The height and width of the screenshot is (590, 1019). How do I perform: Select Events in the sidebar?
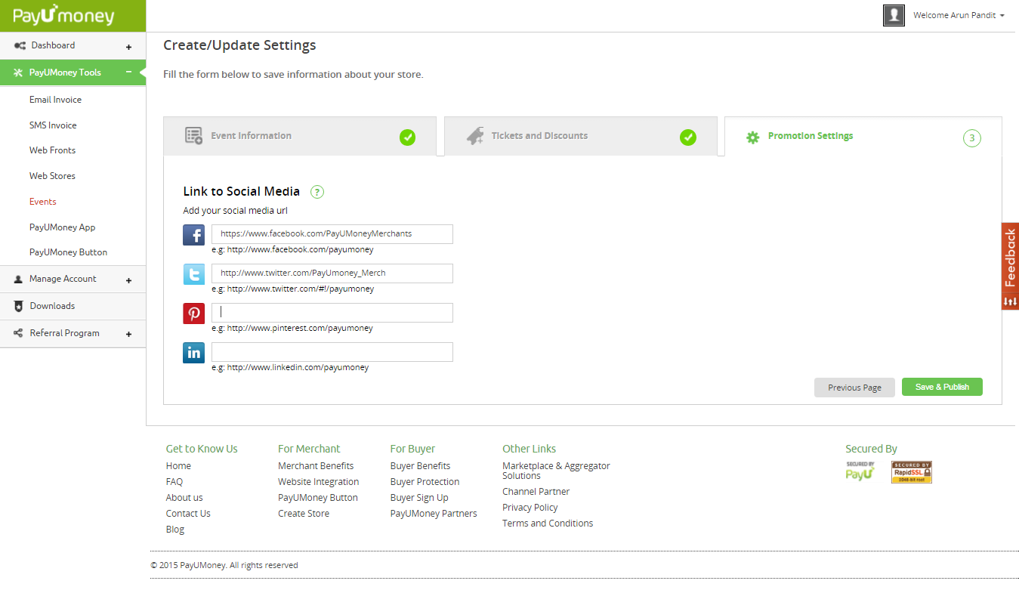tap(43, 202)
